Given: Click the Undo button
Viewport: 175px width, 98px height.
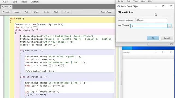Looking at the screenshot, I should tap(16, 12).
